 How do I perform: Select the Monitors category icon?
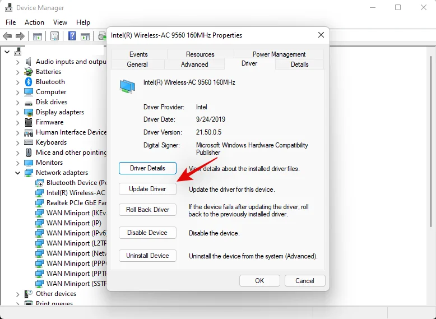coord(29,163)
